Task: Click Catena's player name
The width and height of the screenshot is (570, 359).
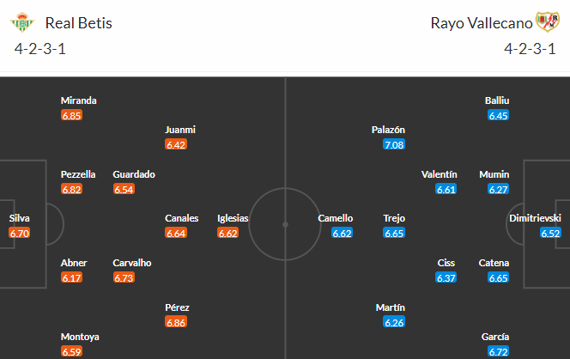Action: [494, 263]
